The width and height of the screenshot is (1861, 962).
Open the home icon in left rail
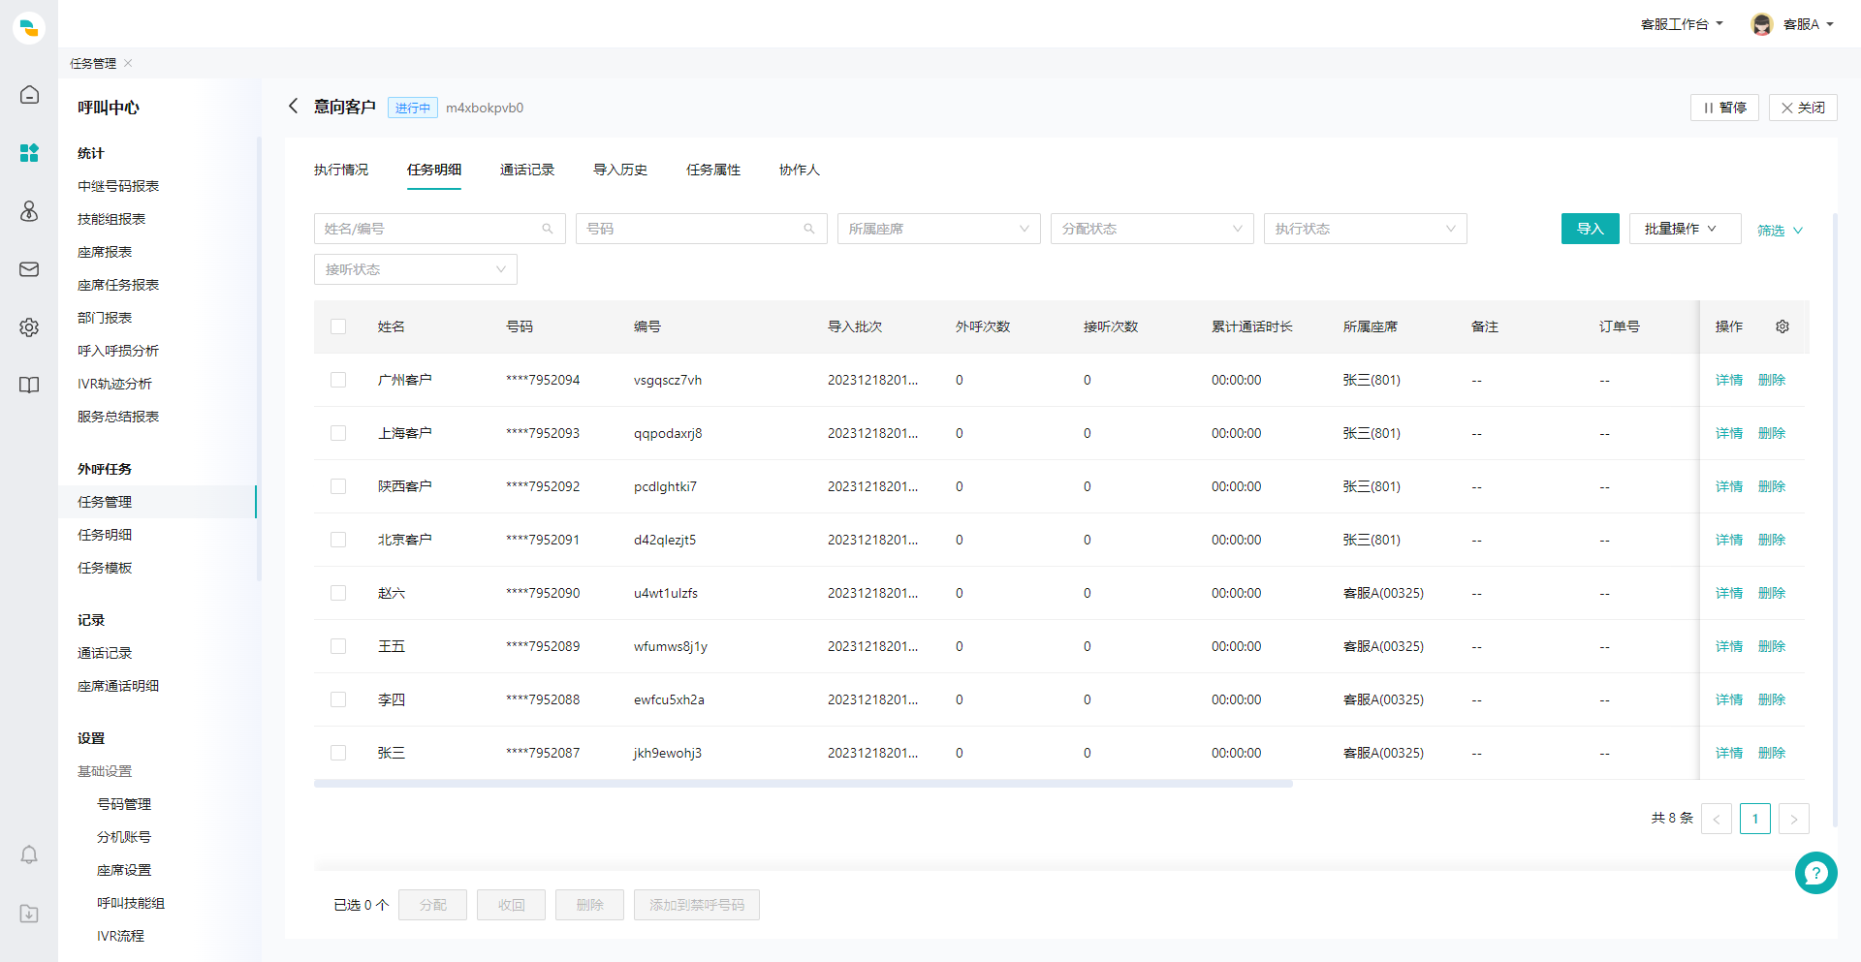(x=29, y=95)
